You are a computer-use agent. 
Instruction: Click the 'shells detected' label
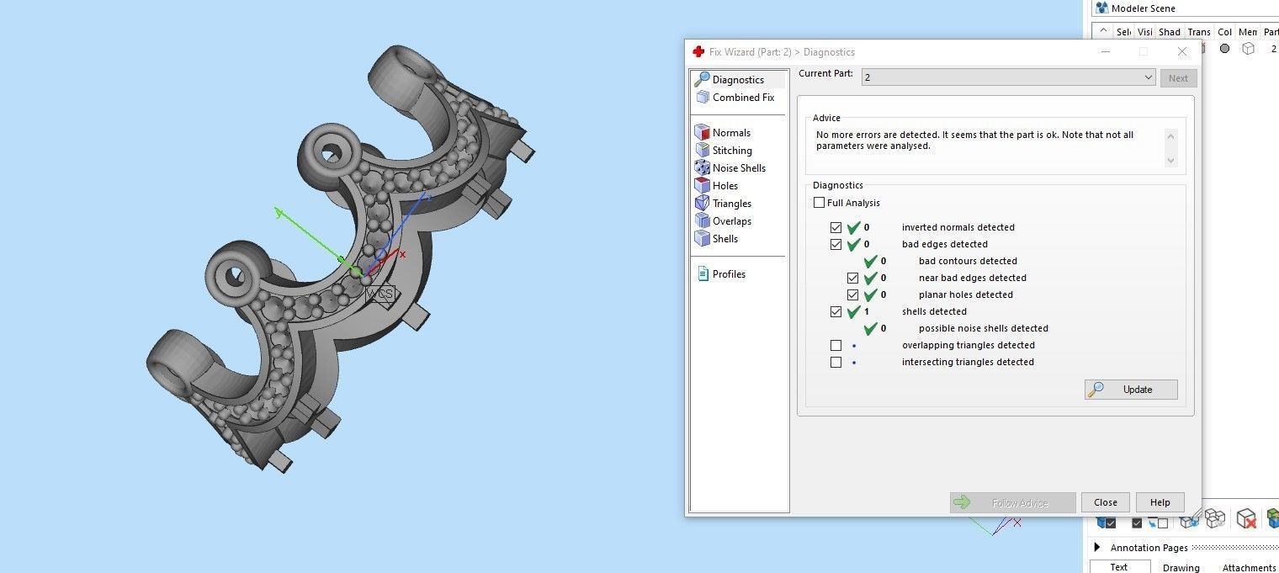934,311
